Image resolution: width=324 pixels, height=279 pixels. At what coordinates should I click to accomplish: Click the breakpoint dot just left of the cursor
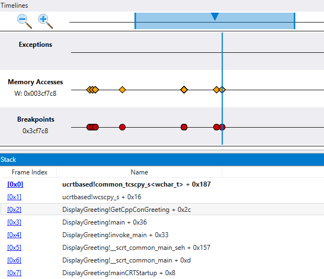216,127
